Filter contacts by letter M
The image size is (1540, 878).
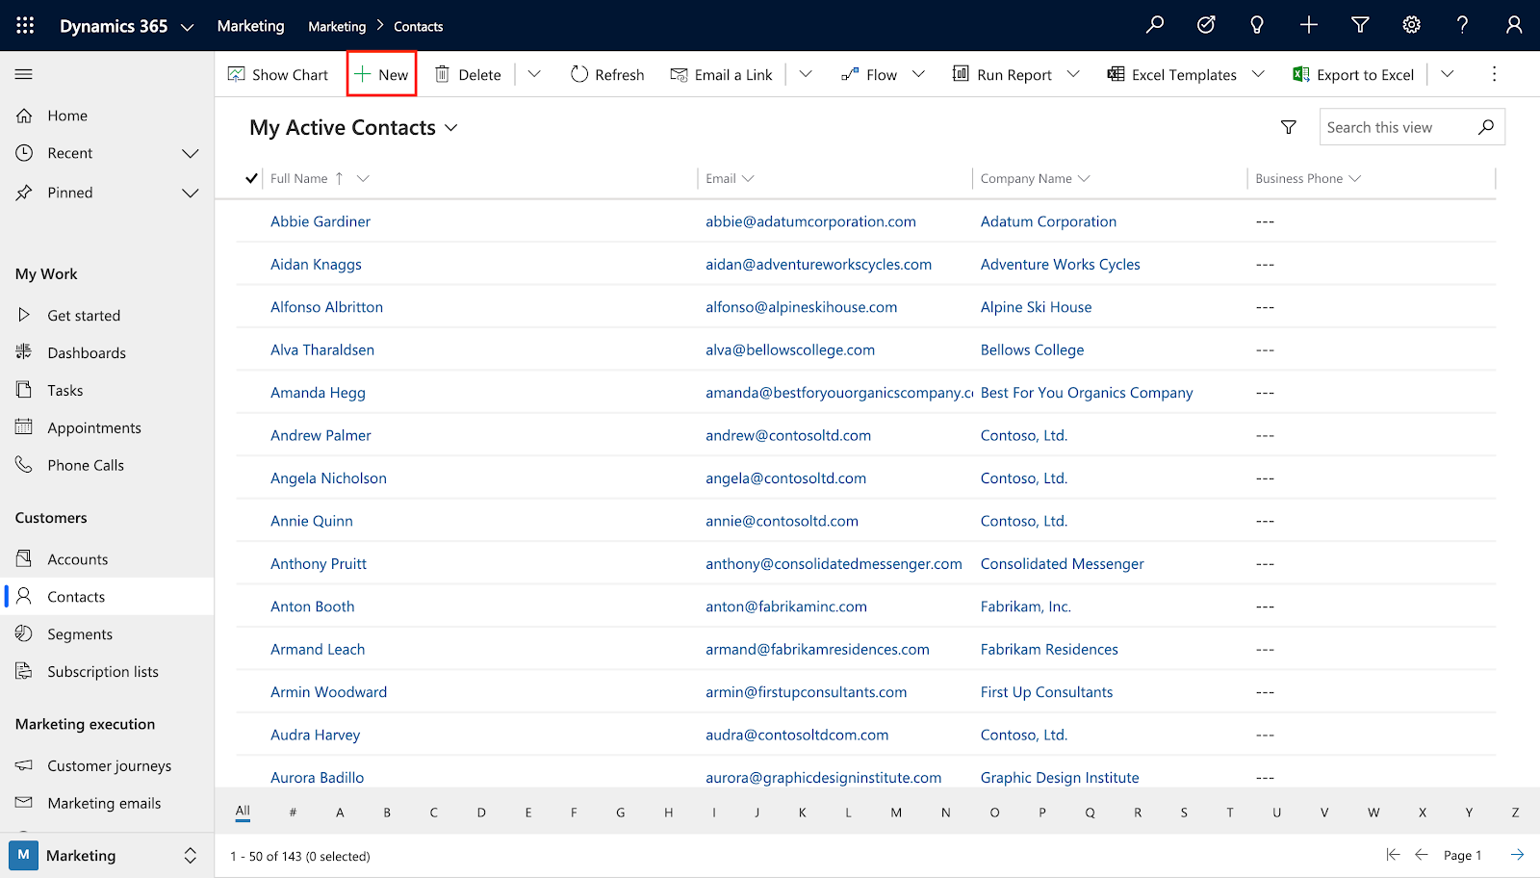click(896, 813)
